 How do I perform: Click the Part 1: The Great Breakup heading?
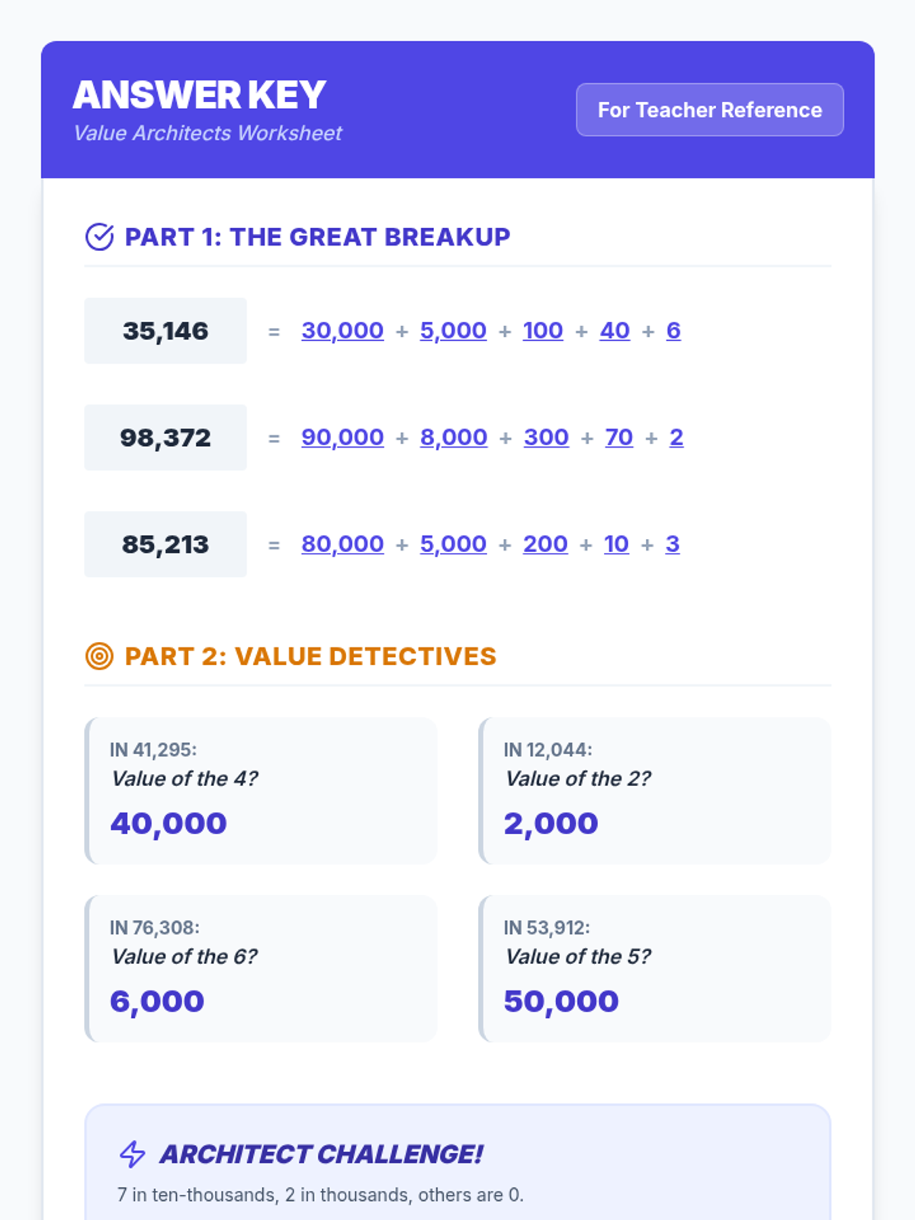tap(317, 237)
